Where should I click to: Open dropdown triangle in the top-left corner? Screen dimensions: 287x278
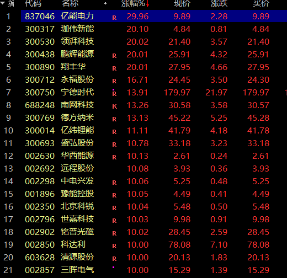(3, 3)
